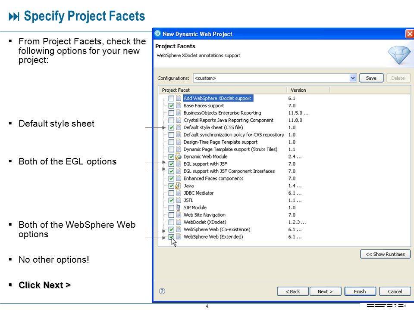Uncheck the JSTL checkbox

coord(171,201)
